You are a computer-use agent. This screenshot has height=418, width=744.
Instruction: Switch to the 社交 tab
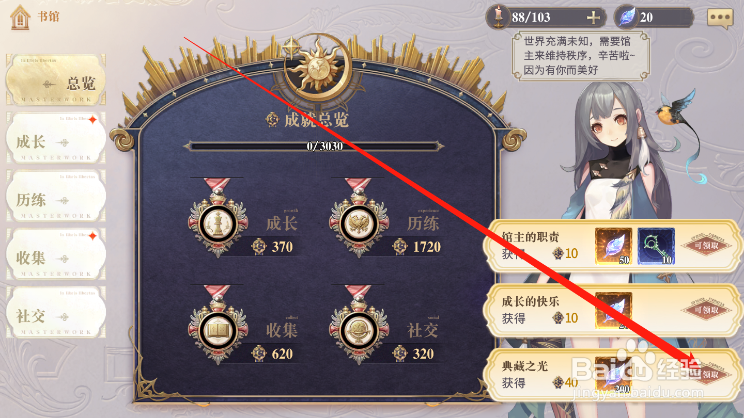click(56, 312)
